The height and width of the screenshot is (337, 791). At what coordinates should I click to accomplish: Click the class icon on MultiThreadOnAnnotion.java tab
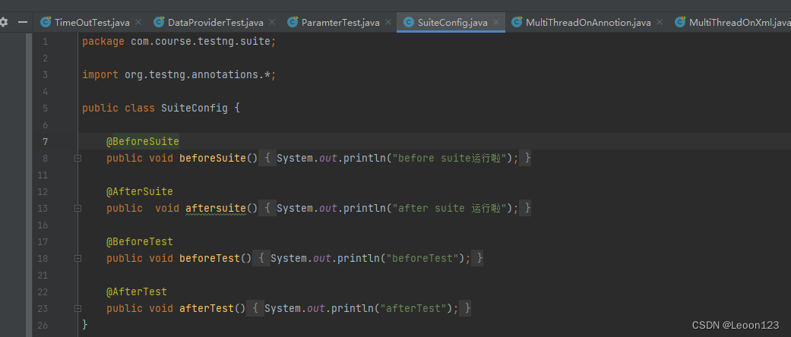point(517,22)
